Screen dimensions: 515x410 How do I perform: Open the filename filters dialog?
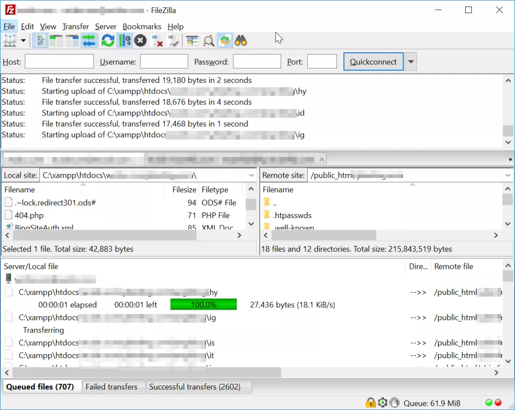point(192,41)
